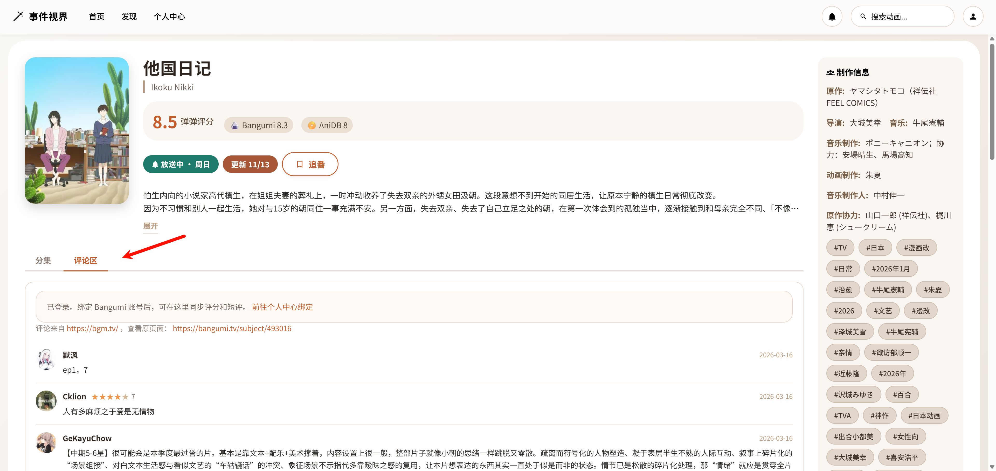Toggle 追番 to follow this anime

310,164
